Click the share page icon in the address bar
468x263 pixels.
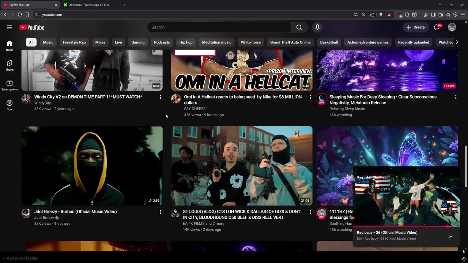[x=372, y=15]
